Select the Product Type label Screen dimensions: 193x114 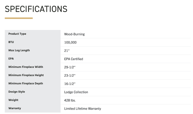(17, 34)
